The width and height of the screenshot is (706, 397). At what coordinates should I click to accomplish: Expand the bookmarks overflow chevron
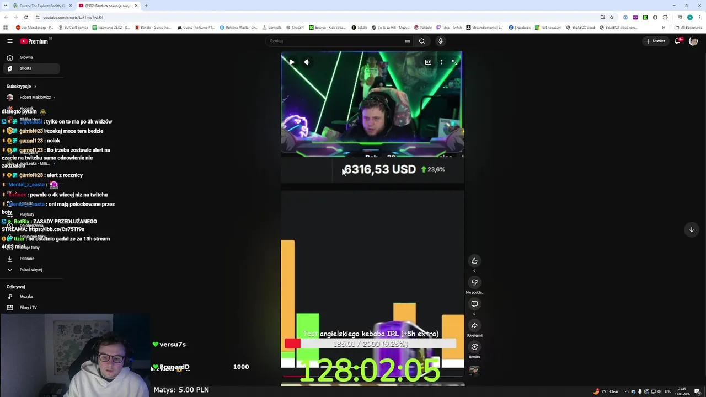pyautogui.click(x=664, y=28)
